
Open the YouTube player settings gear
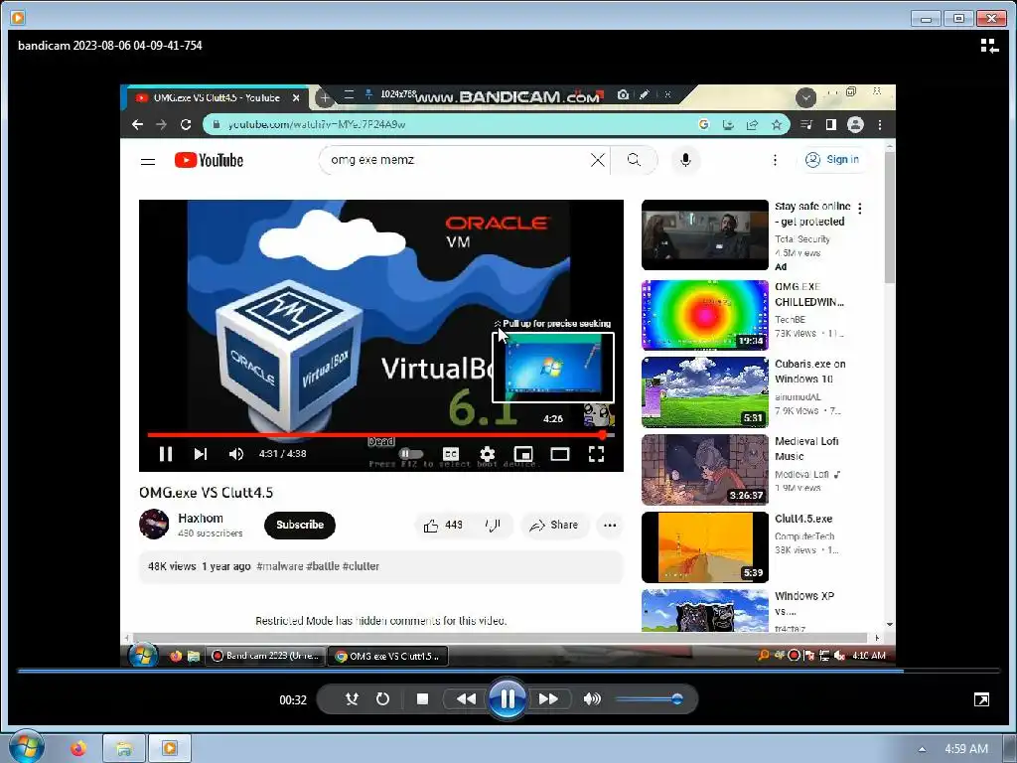(487, 454)
